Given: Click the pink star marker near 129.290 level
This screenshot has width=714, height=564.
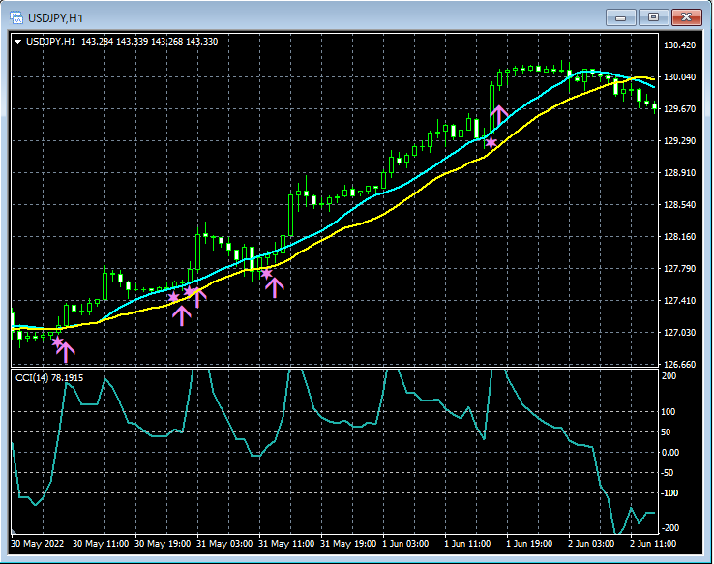Looking at the screenshot, I should click(x=491, y=143).
